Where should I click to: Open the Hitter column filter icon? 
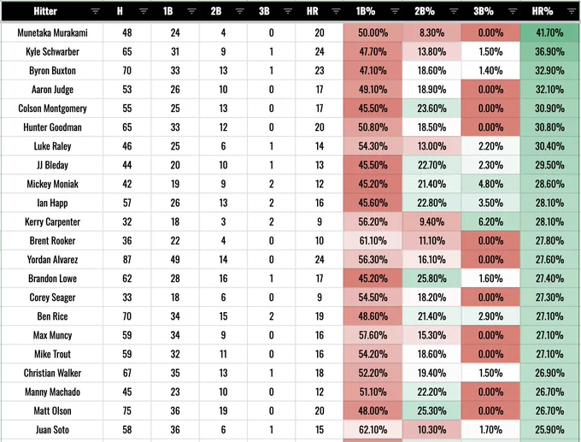tap(95, 11)
